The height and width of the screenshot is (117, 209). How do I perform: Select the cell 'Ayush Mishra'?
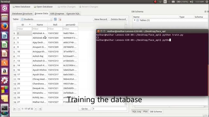(40, 70)
